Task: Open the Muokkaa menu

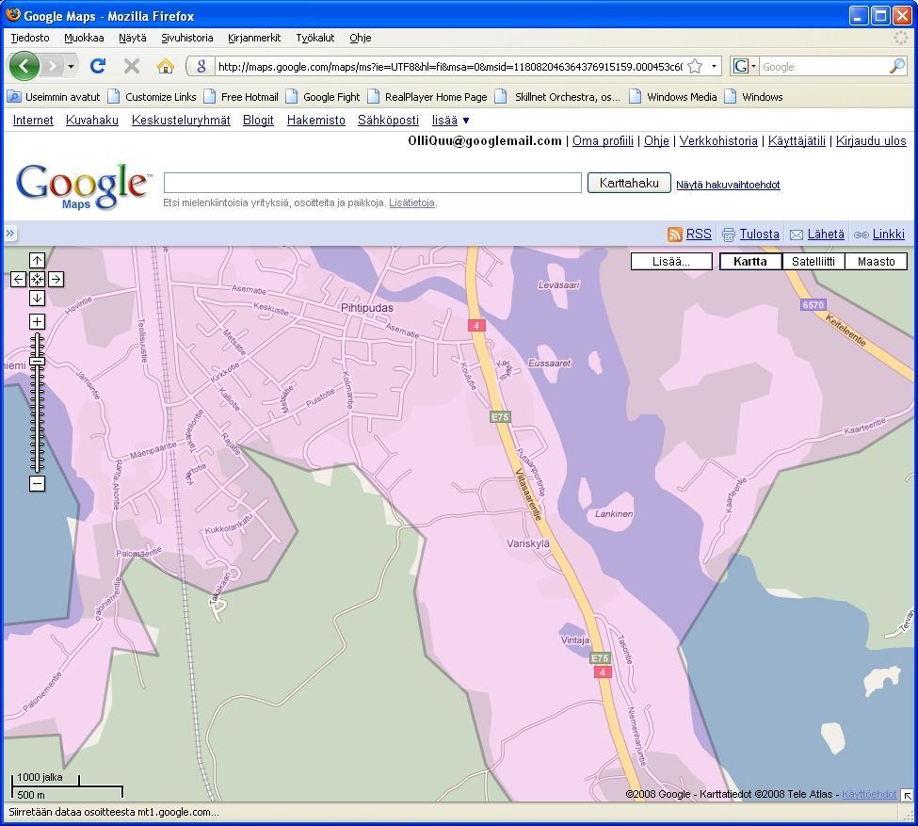Action: 84,38
